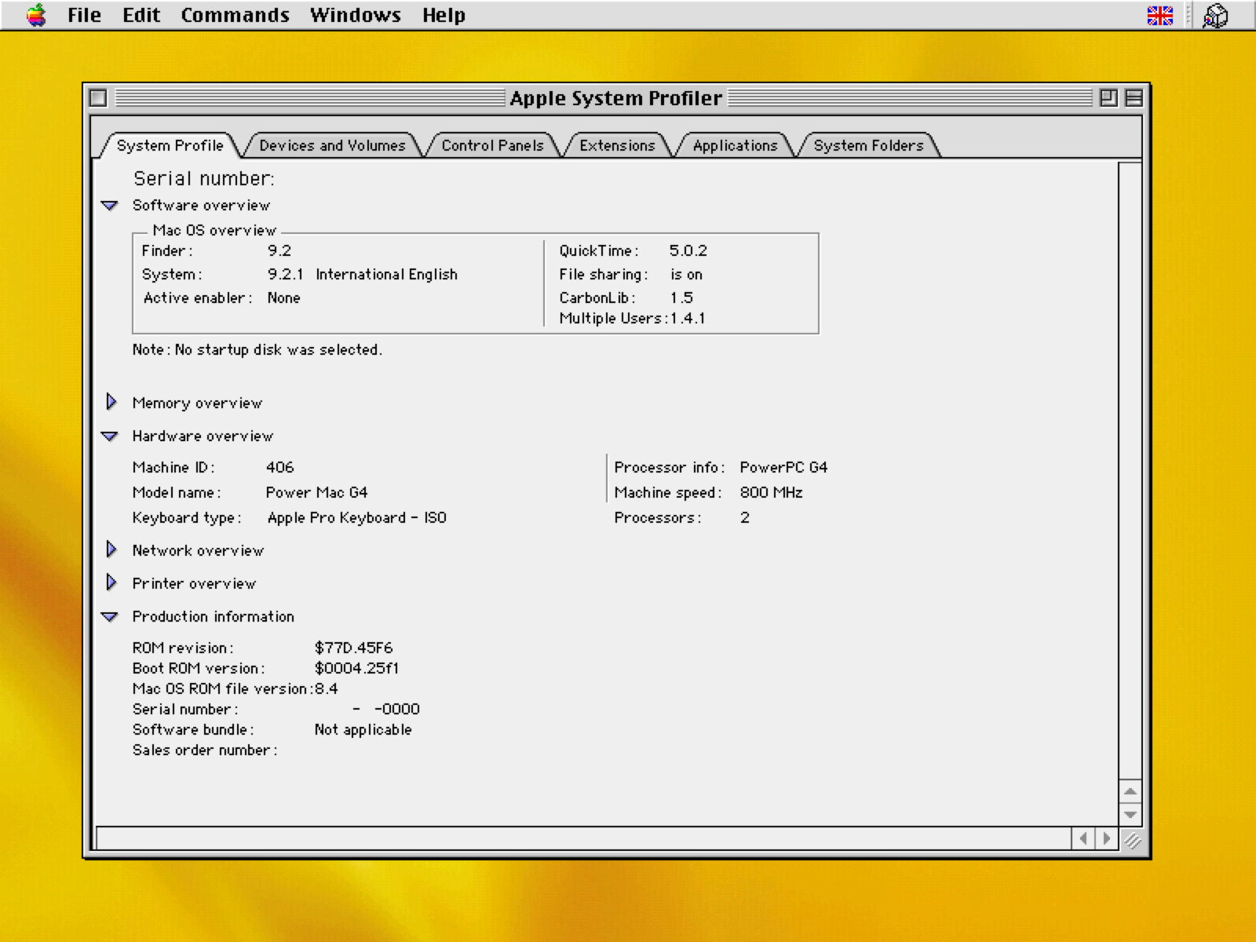The image size is (1256, 942).
Task: Click the 800 MHz machine speed
Action: tap(771, 492)
